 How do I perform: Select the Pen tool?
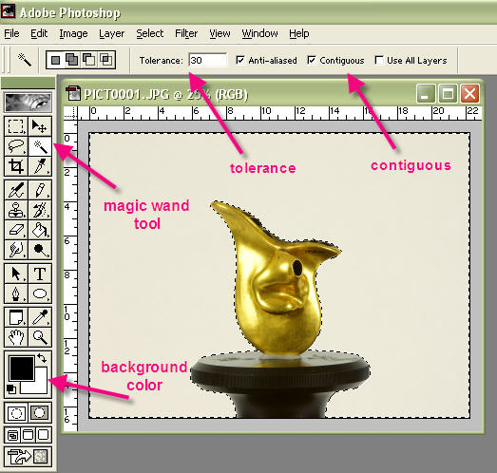(x=16, y=293)
